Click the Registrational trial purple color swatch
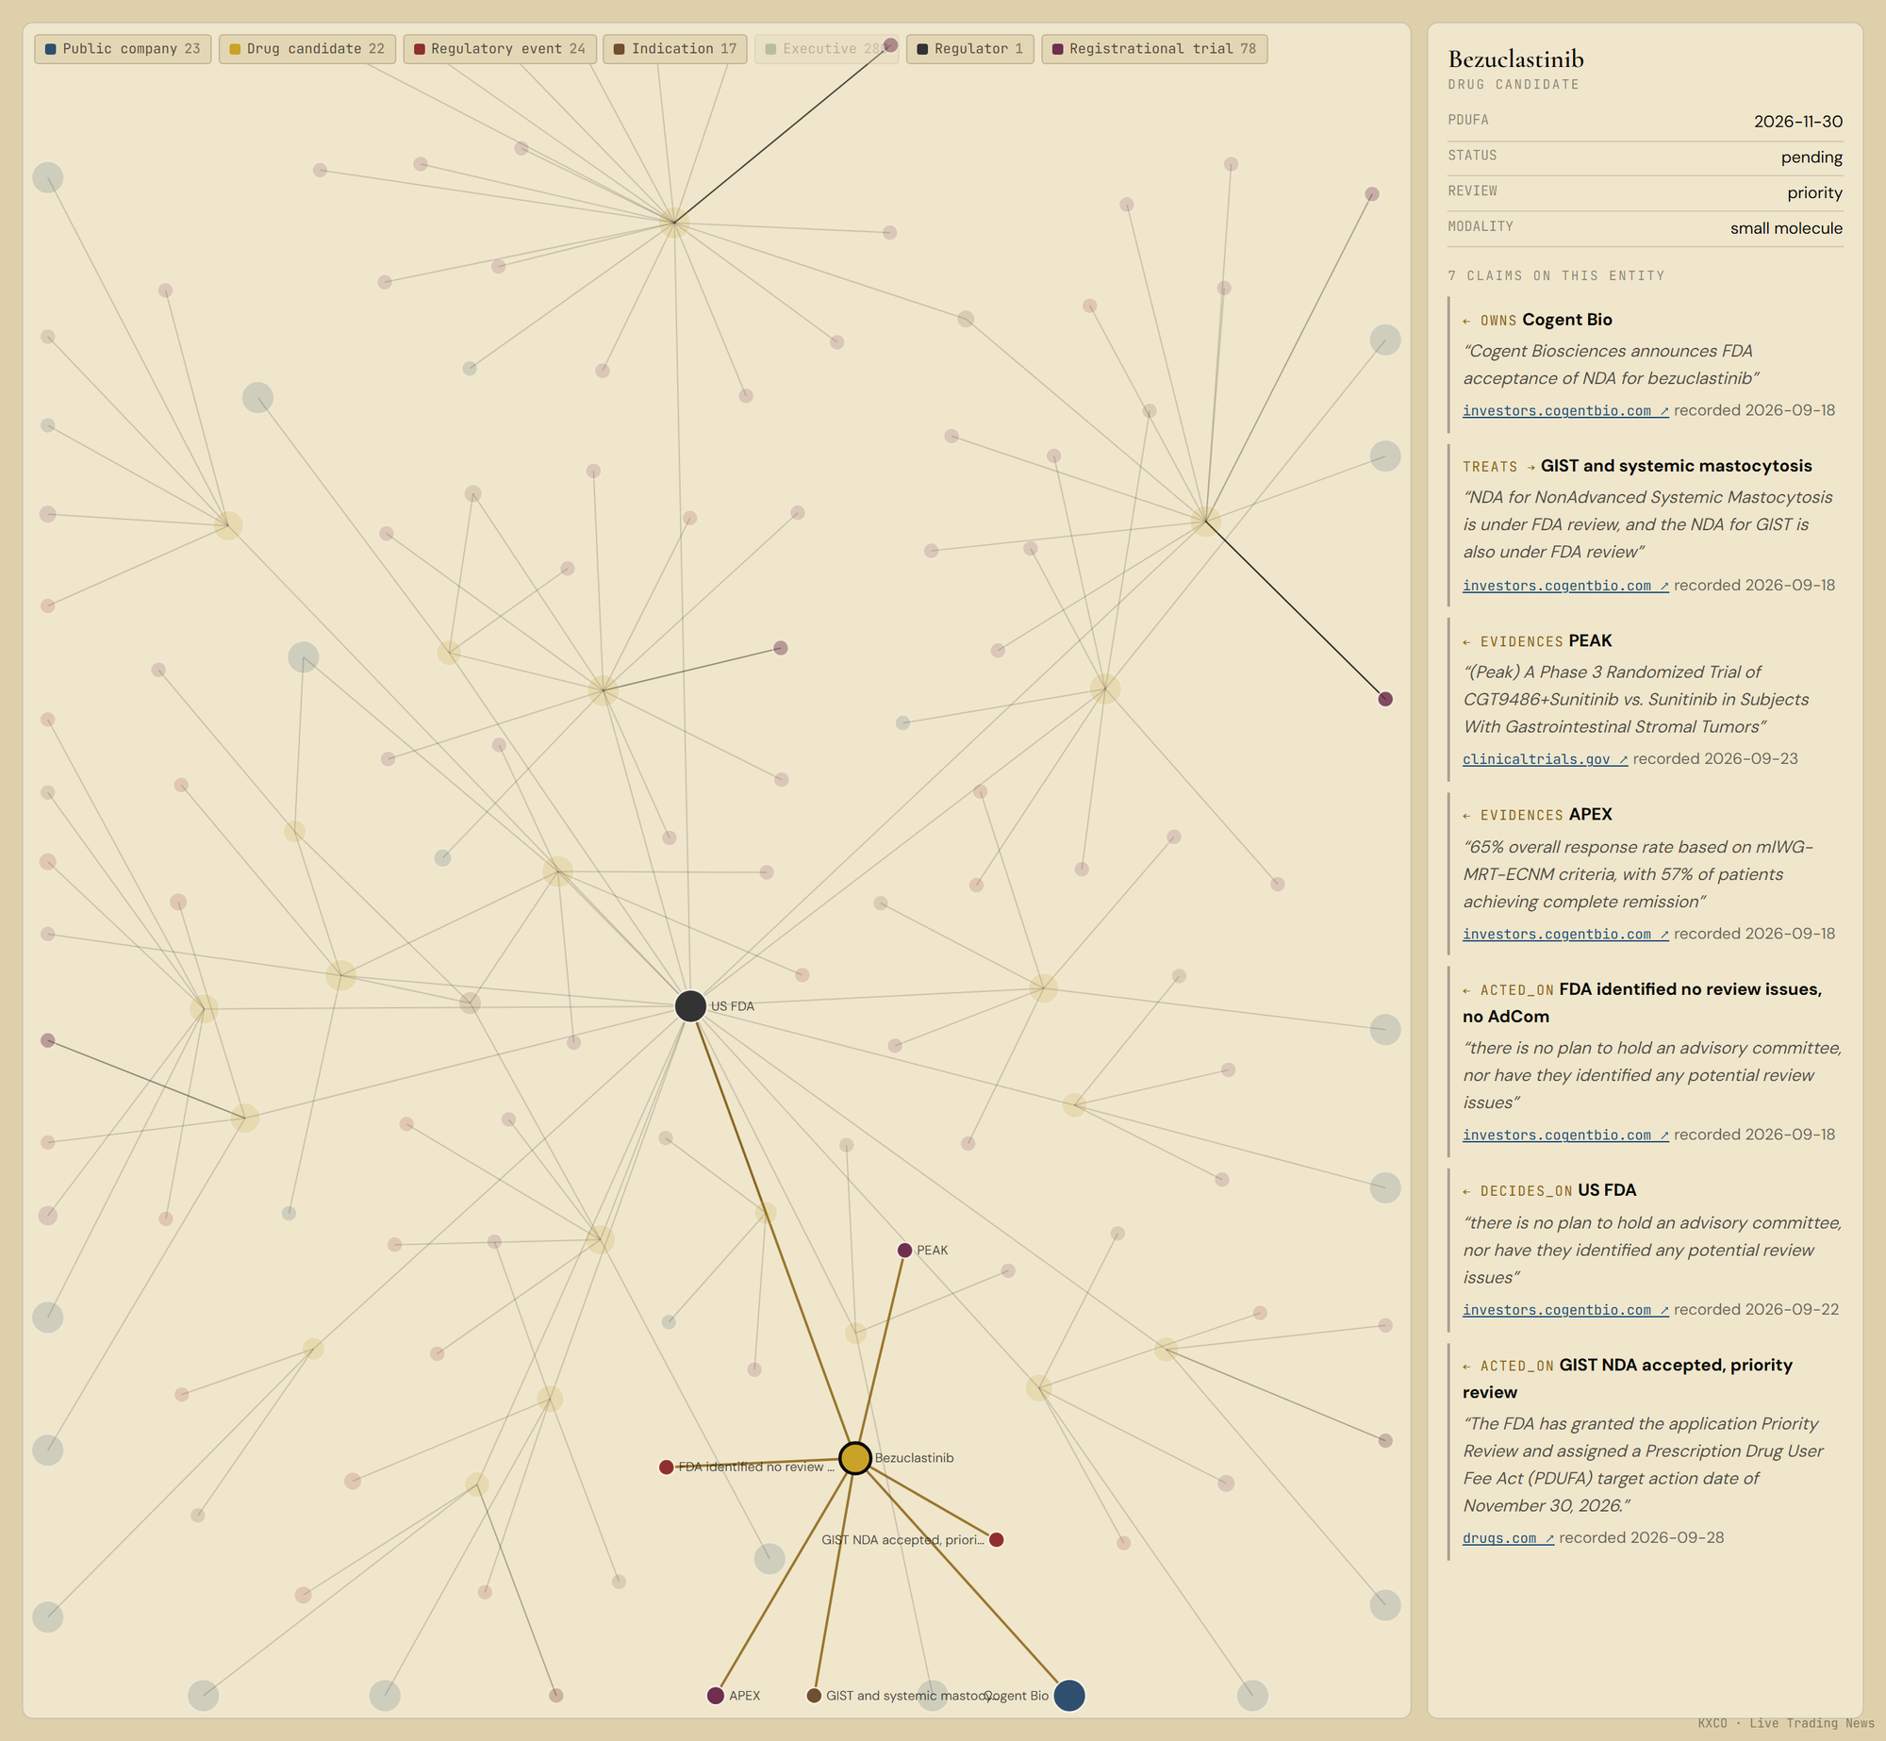Screen dimensions: 1886x1741 tap(1057, 49)
